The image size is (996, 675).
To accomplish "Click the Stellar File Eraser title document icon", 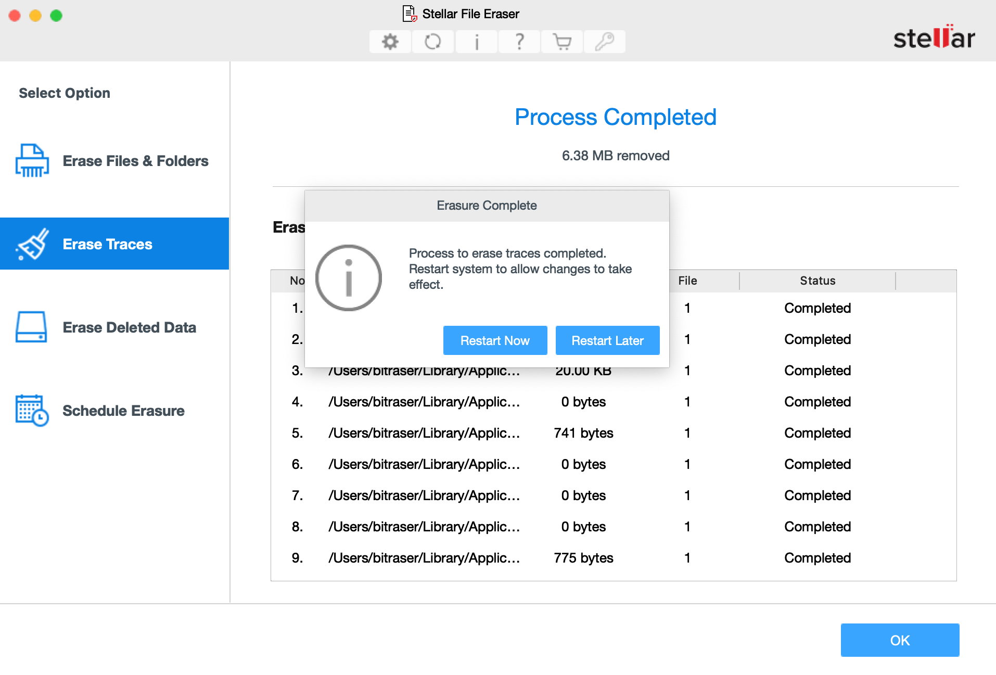I will [x=410, y=14].
